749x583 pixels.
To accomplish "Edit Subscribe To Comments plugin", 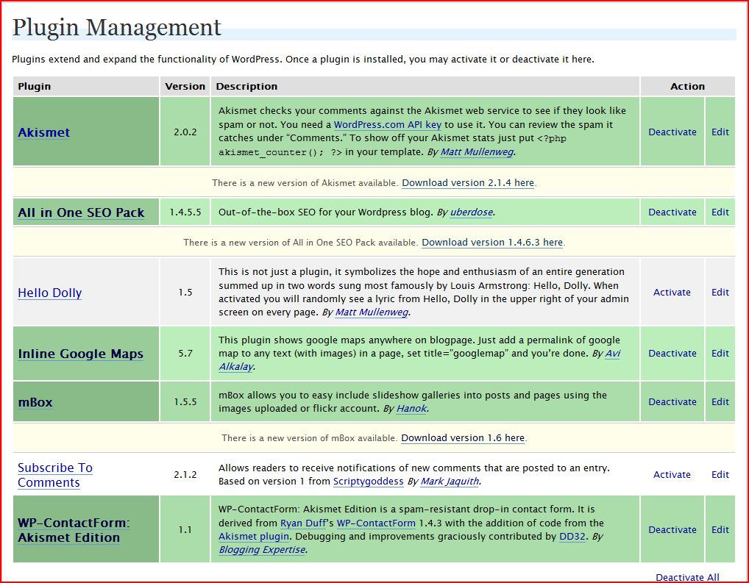I will click(720, 475).
